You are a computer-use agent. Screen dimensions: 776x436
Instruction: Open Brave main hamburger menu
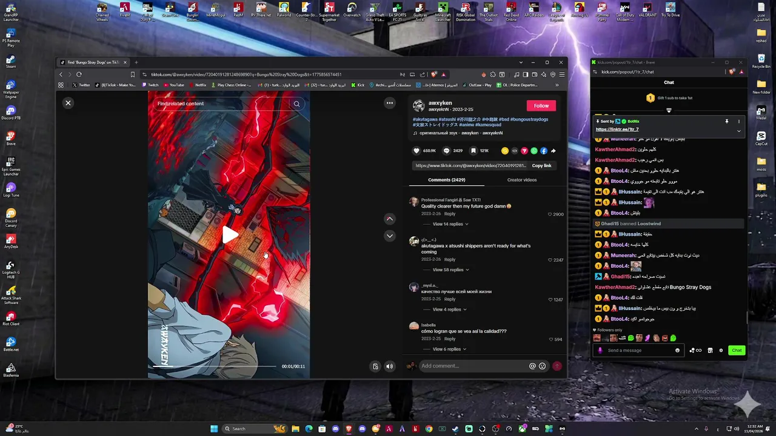click(x=561, y=74)
